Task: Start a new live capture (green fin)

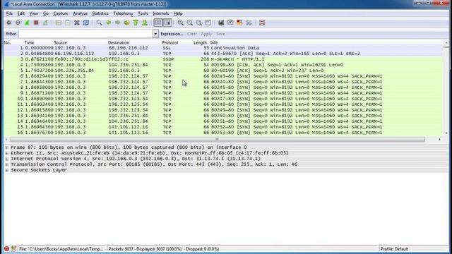Action: pos(27,23)
